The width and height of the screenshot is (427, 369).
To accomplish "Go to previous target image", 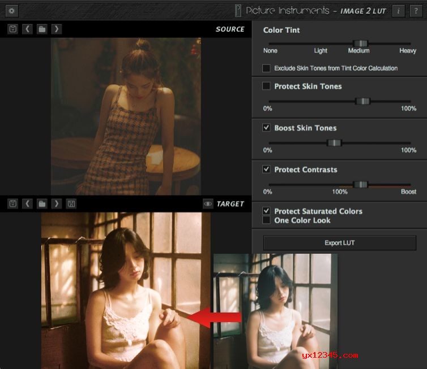I will click(x=27, y=203).
